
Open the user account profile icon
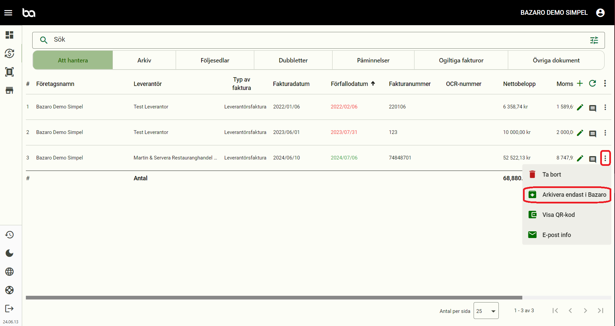pos(600,13)
